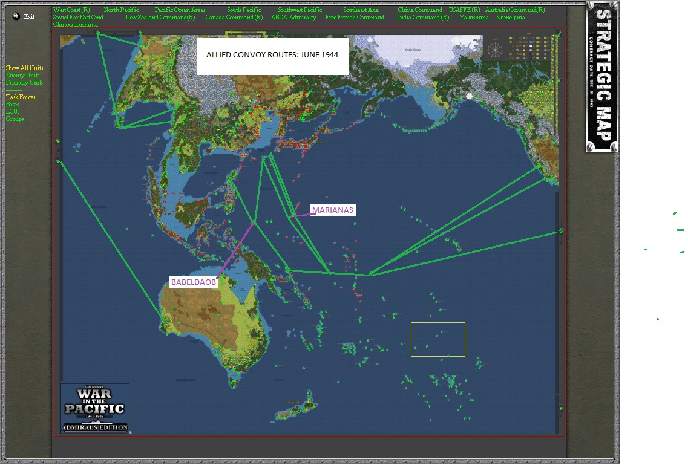The width and height of the screenshot is (688, 468).
Task: Choose China Command from the top list
Action: [x=420, y=10]
